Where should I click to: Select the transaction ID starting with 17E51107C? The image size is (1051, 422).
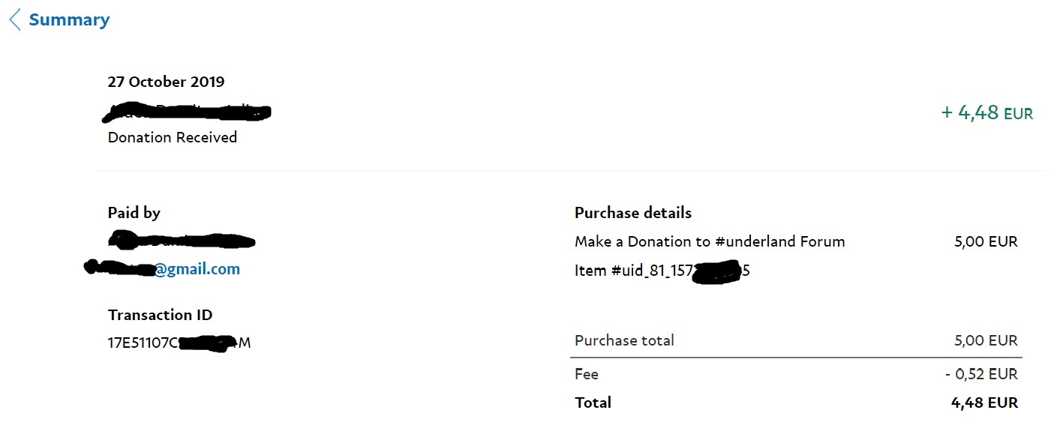(179, 343)
